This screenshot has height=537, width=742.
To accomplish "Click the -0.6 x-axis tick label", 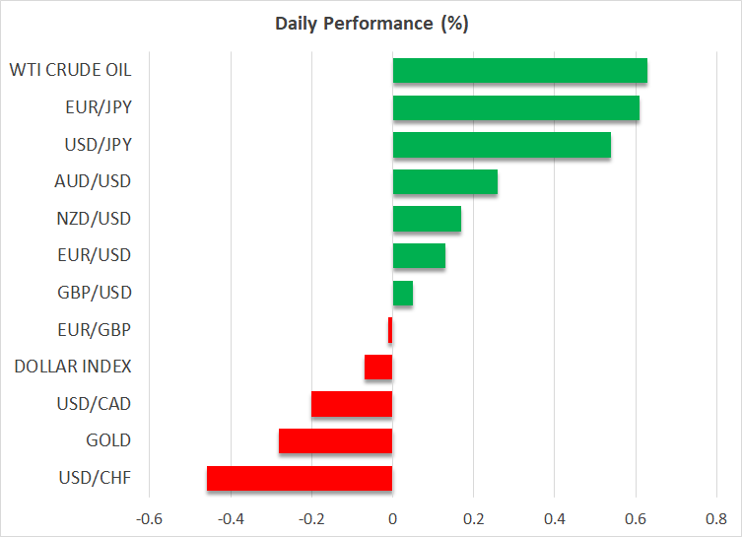I will (149, 517).
